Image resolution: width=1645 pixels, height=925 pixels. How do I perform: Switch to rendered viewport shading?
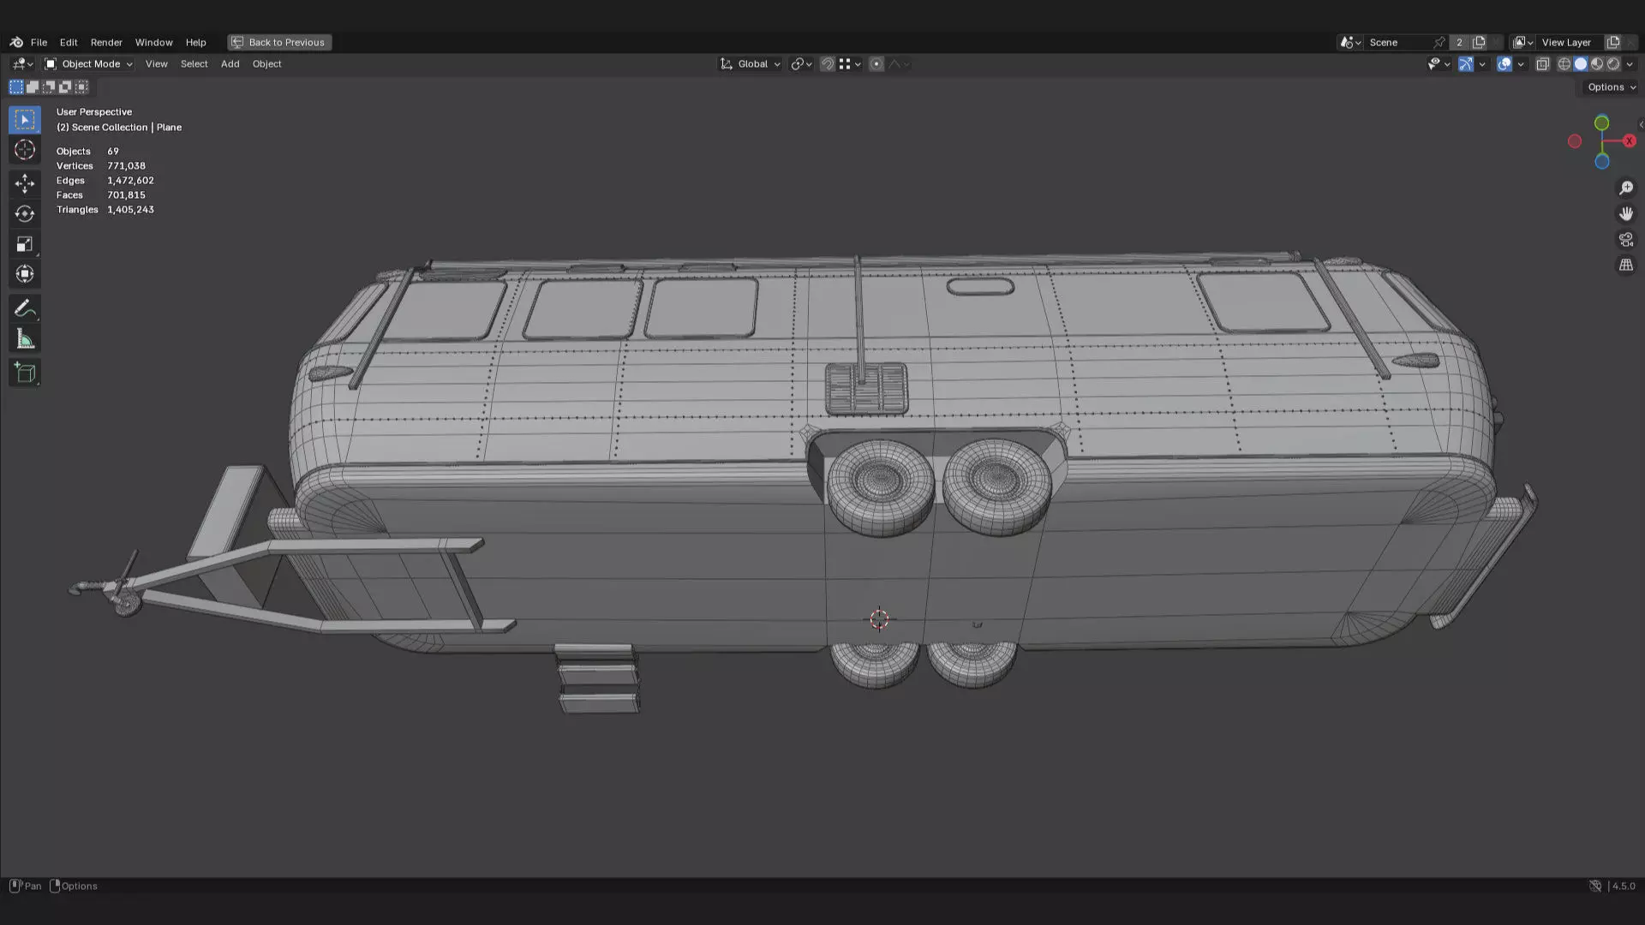(1613, 64)
